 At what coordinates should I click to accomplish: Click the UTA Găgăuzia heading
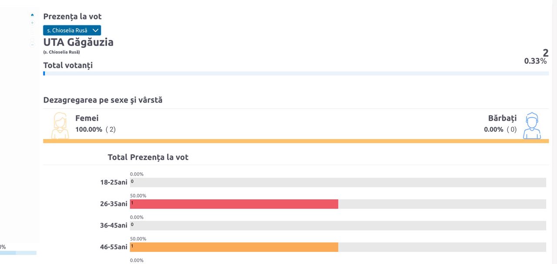click(x=78, y=43)
